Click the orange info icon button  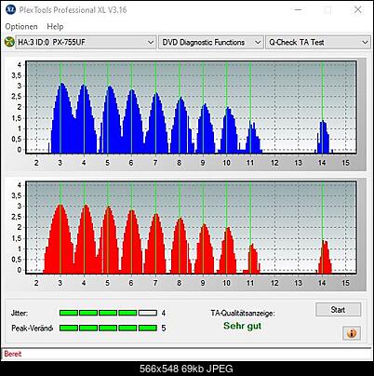click(x=352, y=333)
